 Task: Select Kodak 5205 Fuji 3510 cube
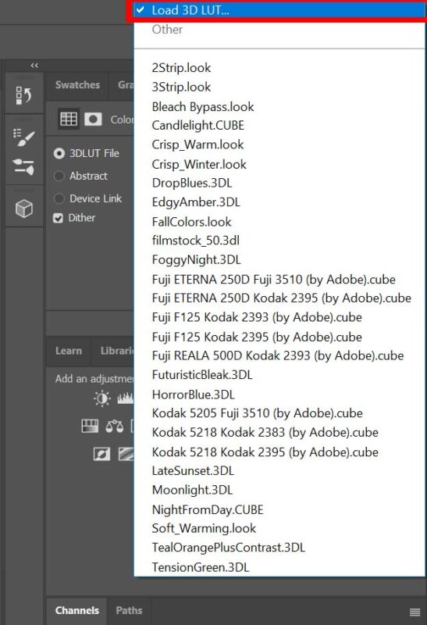(x=279, y=413)
